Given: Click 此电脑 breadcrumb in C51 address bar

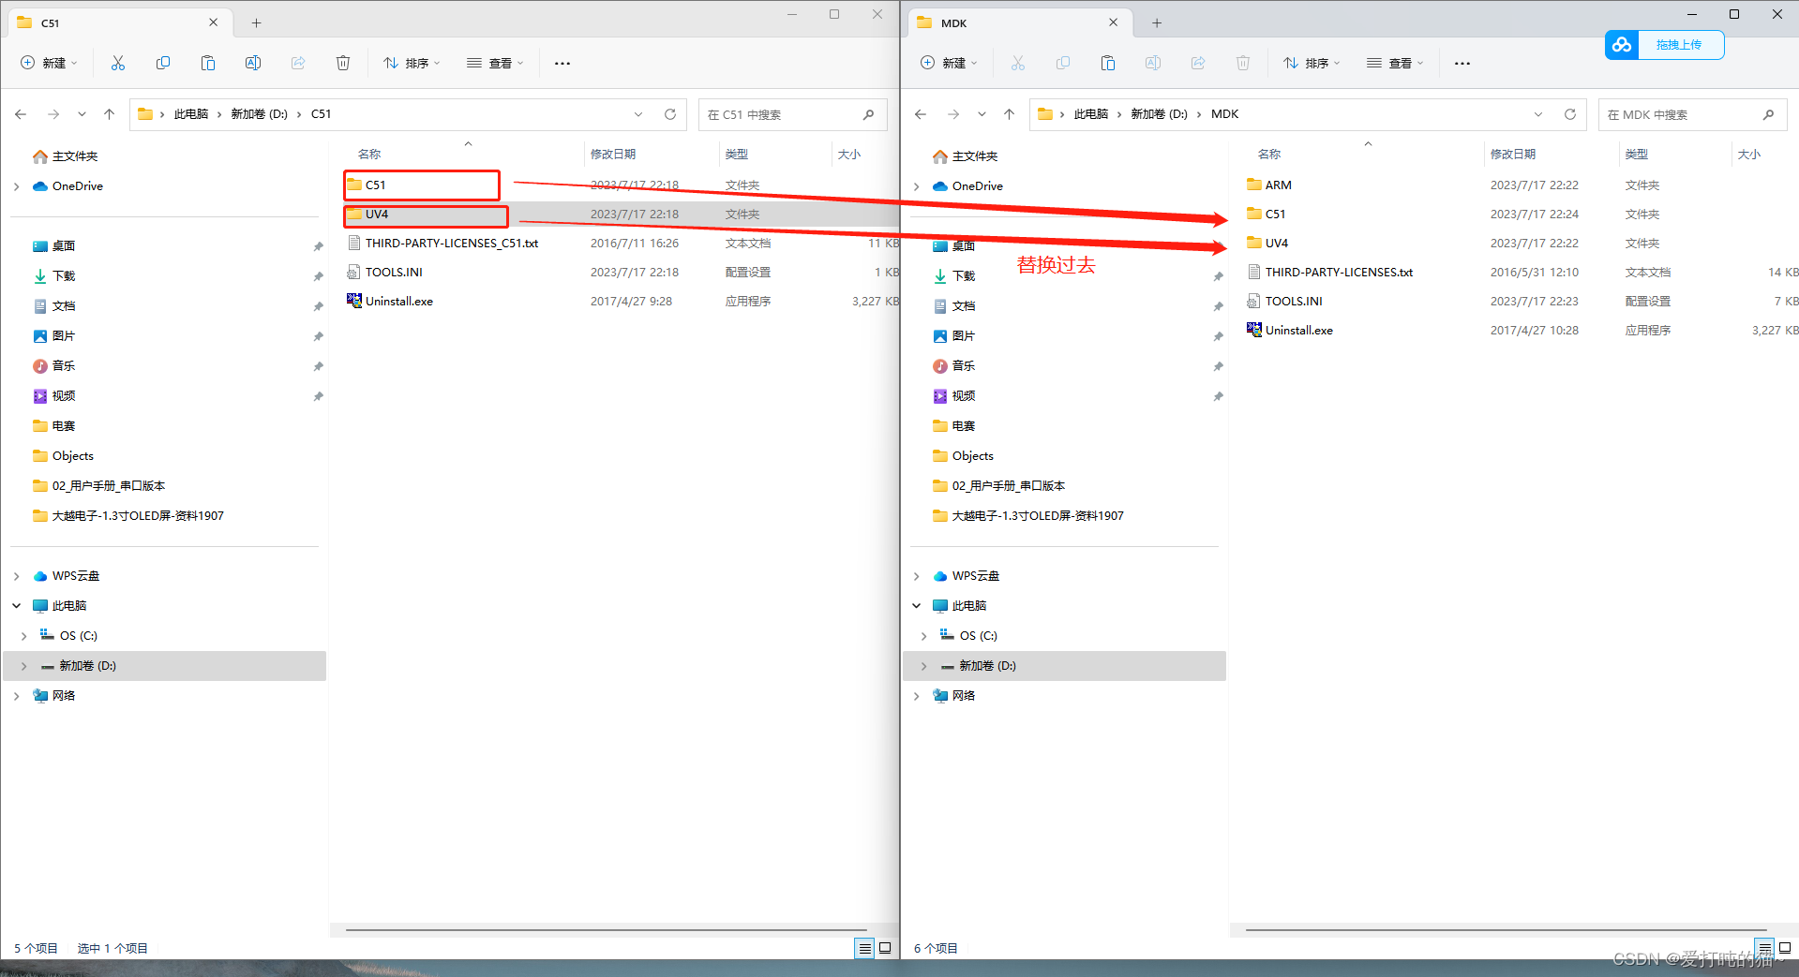Looking at the screenshot, I should pos(191,114).
